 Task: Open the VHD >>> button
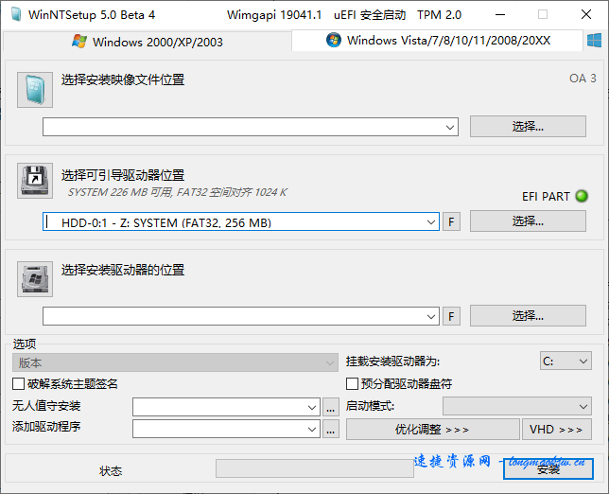click(x=557, y=430)
